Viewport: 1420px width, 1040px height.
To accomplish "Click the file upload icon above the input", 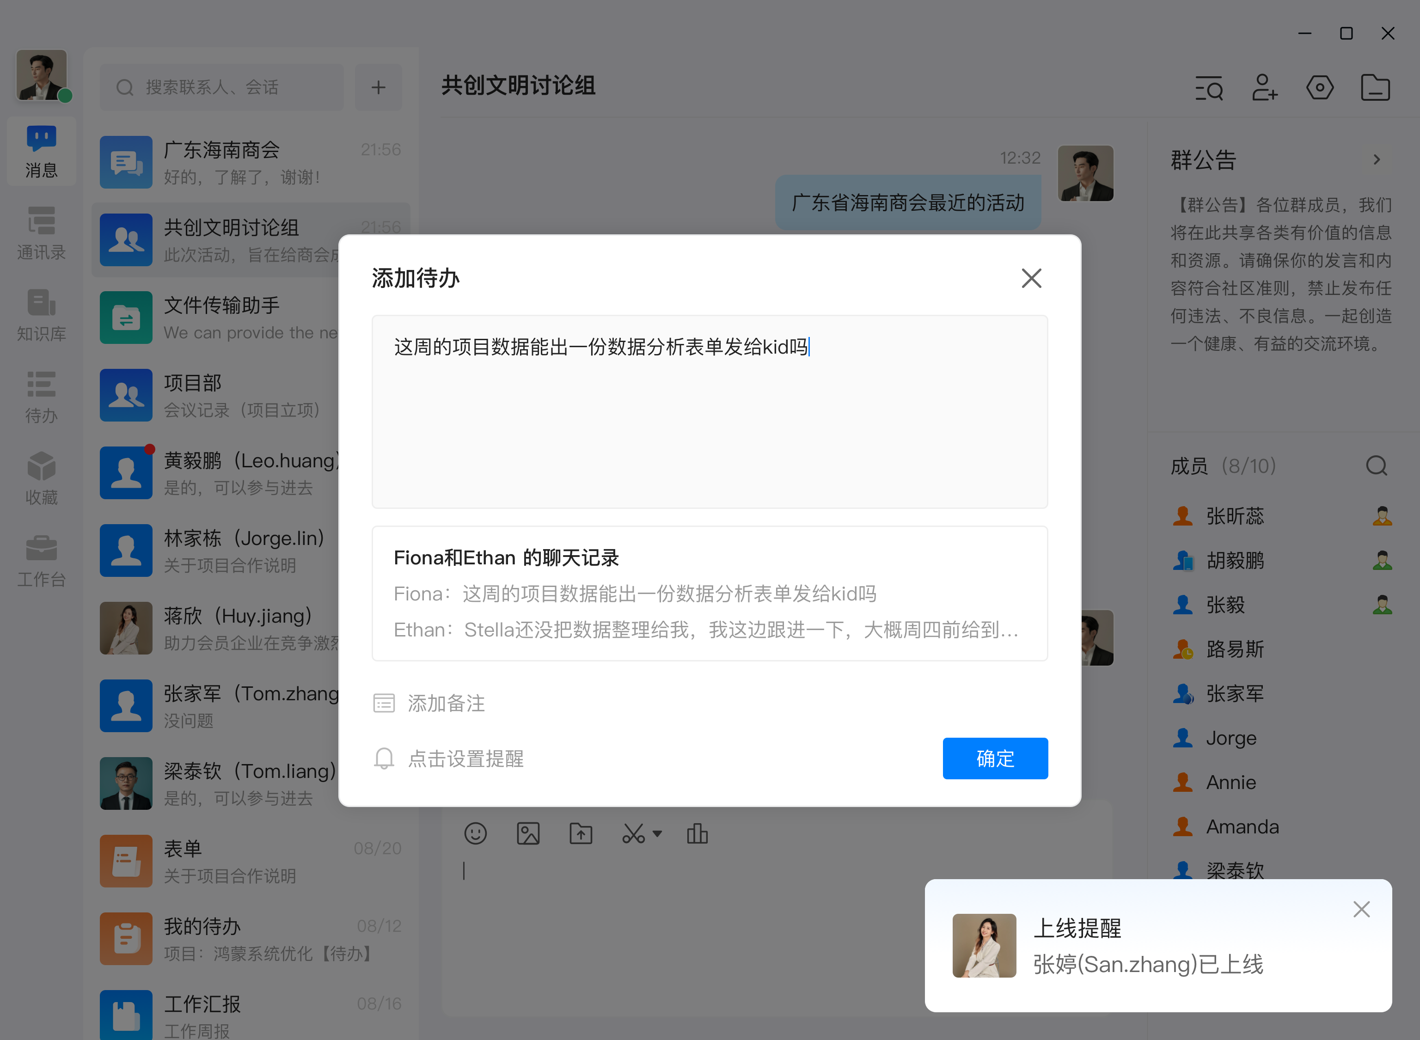I will tap(580, 833).
